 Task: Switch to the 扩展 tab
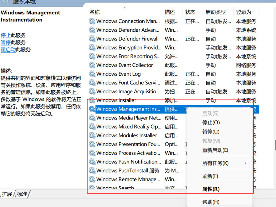[7, 194]
